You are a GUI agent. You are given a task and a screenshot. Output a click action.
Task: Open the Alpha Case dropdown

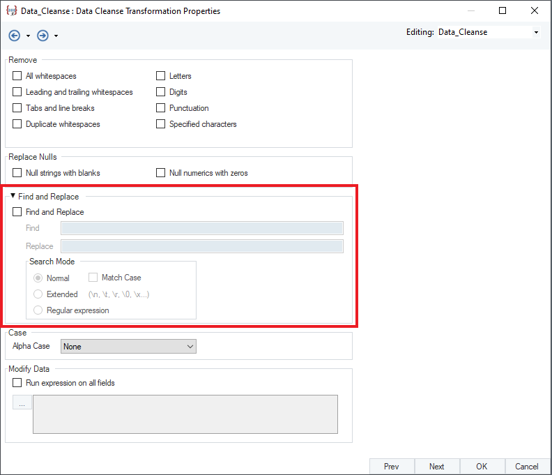(128, 347)
